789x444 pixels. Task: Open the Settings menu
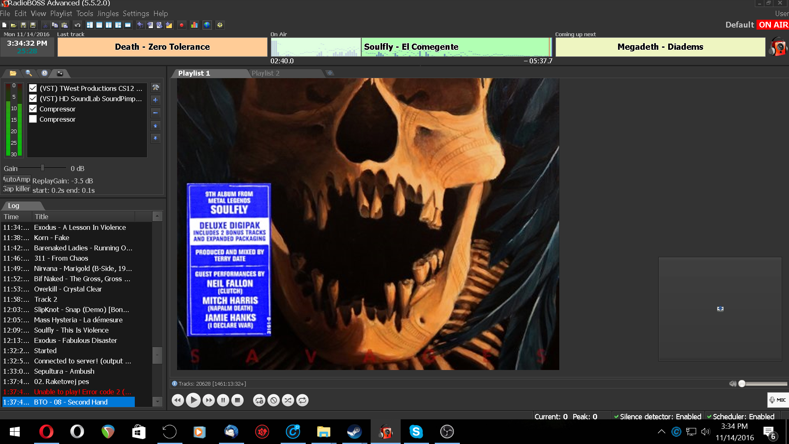click(136, 14)
